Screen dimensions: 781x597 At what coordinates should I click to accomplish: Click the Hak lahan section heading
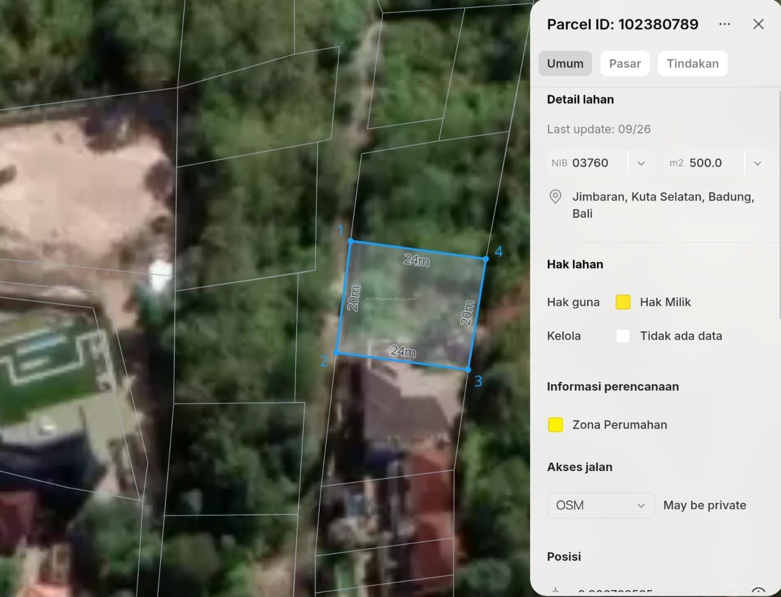tap(575, 265)
